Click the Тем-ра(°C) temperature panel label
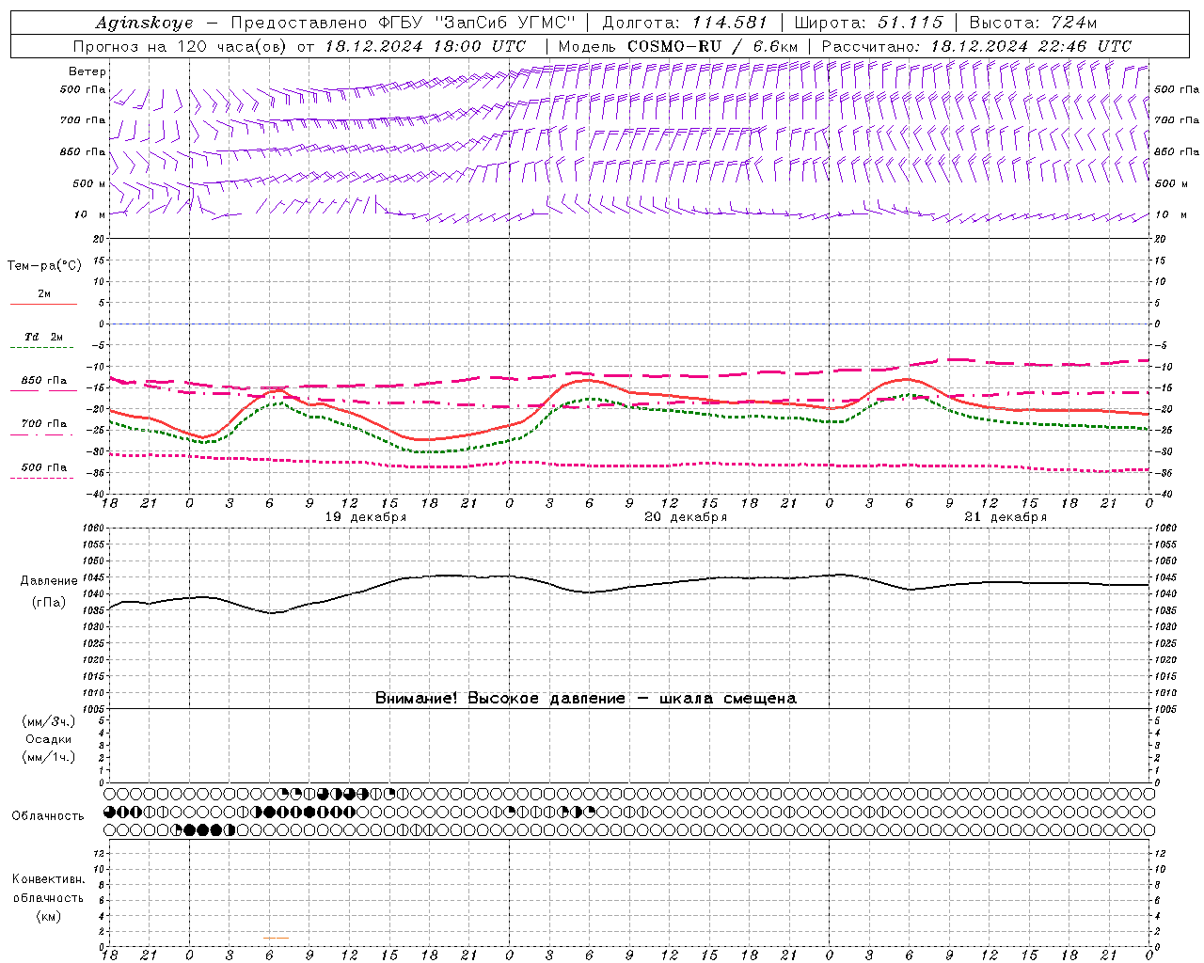 tap(44, 266)
